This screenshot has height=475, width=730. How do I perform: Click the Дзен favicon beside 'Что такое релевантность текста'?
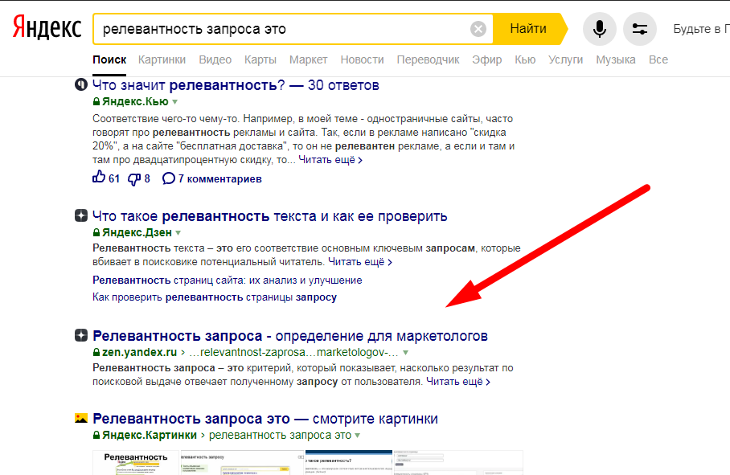tap(81, 215)
